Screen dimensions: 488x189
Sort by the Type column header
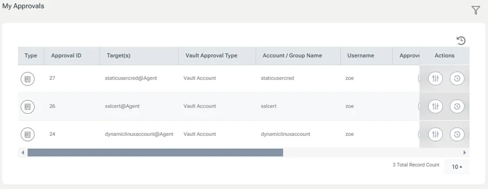point(31,56)
